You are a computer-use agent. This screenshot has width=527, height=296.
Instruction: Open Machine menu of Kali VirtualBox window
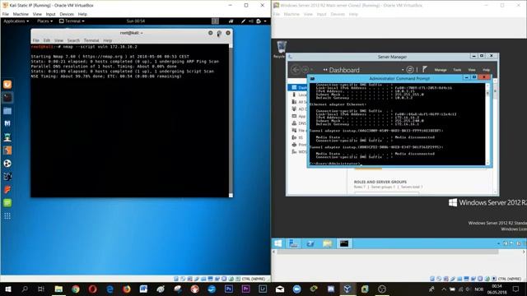click(x=21, y=14)
